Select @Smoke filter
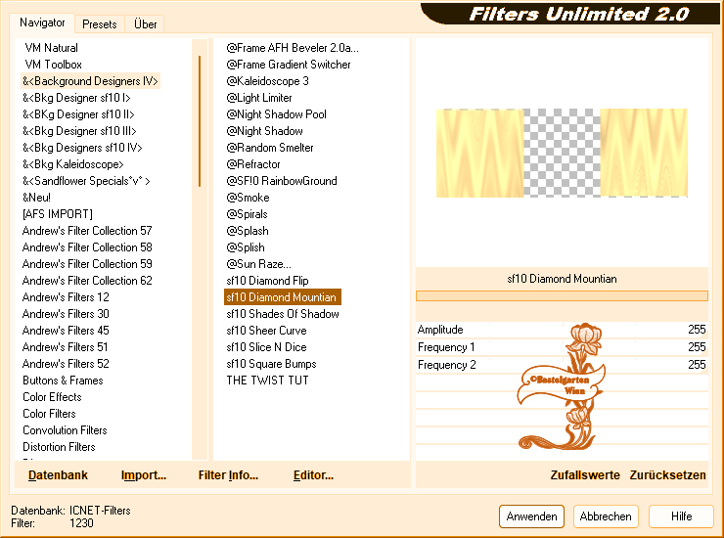This screenshot has height=538, width=724. 248,198
